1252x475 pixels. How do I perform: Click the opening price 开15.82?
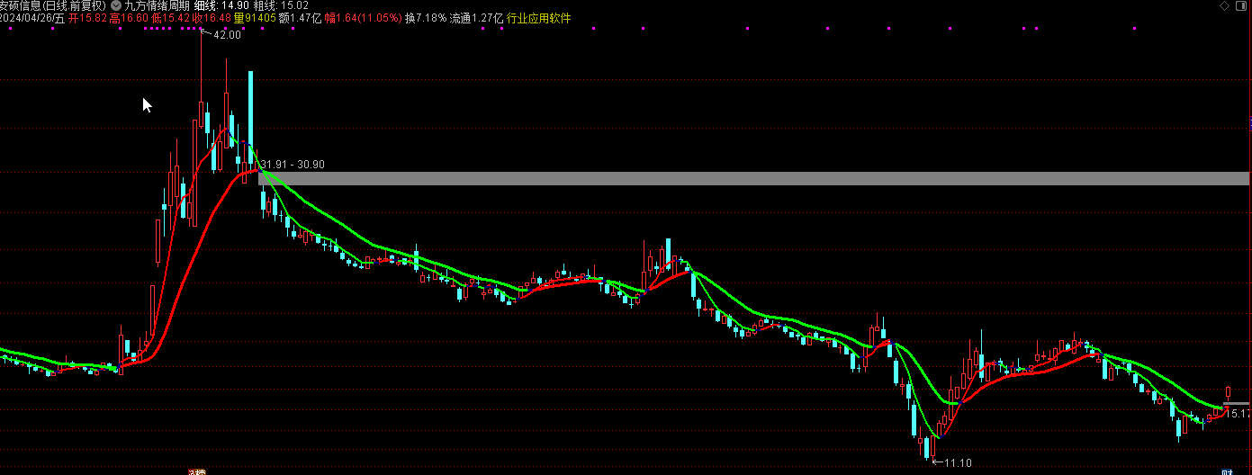[x=87, y=18]
